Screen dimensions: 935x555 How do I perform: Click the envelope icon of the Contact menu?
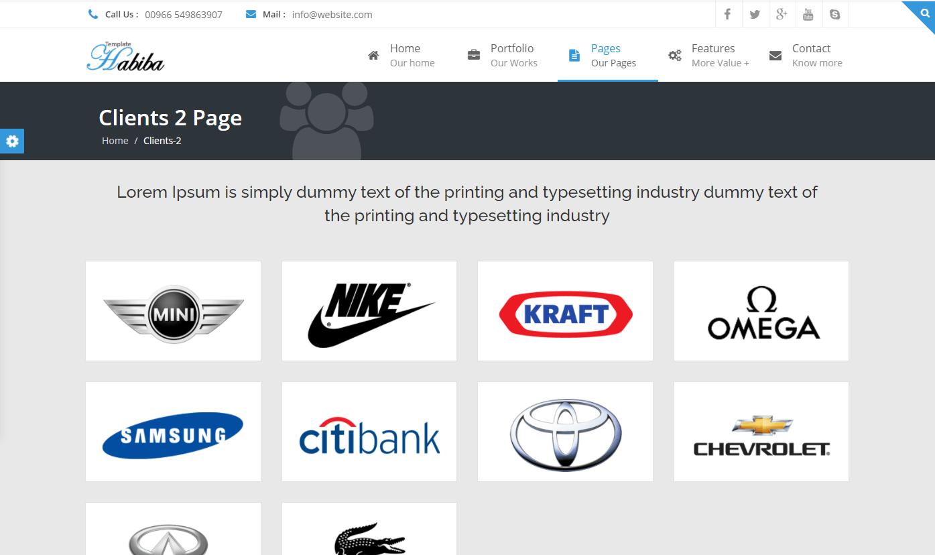click(x=775, y=56)
